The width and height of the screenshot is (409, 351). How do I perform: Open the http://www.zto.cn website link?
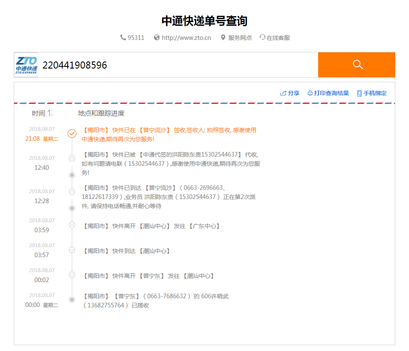click(186, 38)
